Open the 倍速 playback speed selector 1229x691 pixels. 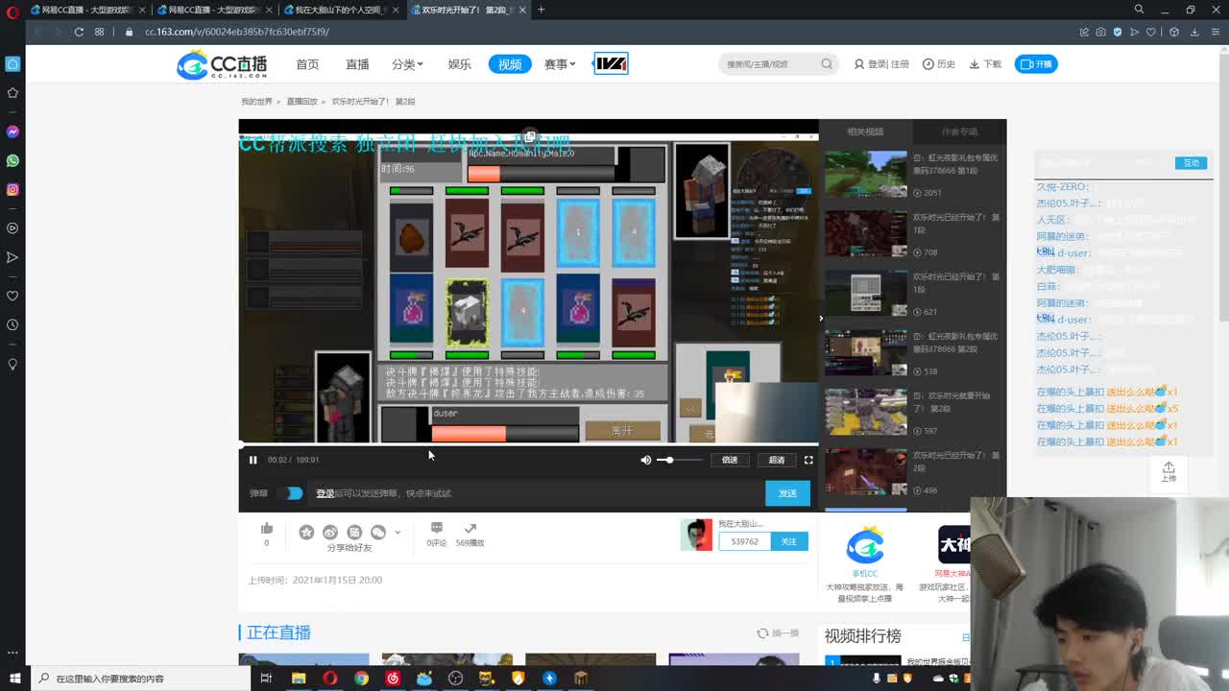[730, 460]
